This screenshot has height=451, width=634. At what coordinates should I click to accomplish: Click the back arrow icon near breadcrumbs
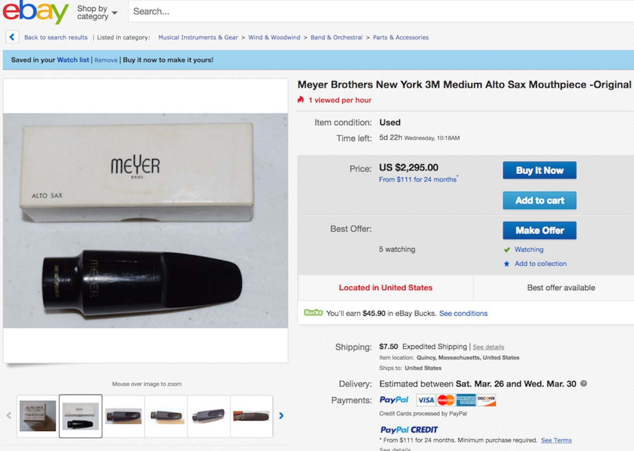(12, 37)
